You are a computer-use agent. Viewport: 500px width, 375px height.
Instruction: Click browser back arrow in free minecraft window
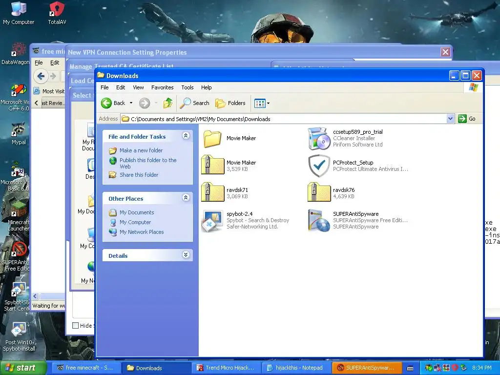(41, 76)
